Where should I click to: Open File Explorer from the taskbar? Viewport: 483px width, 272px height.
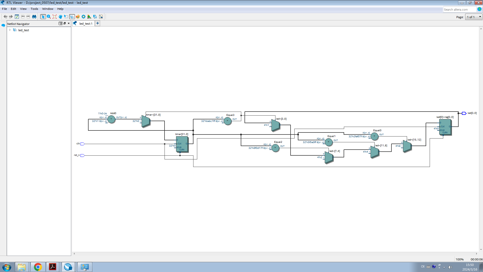click(22, 267)
